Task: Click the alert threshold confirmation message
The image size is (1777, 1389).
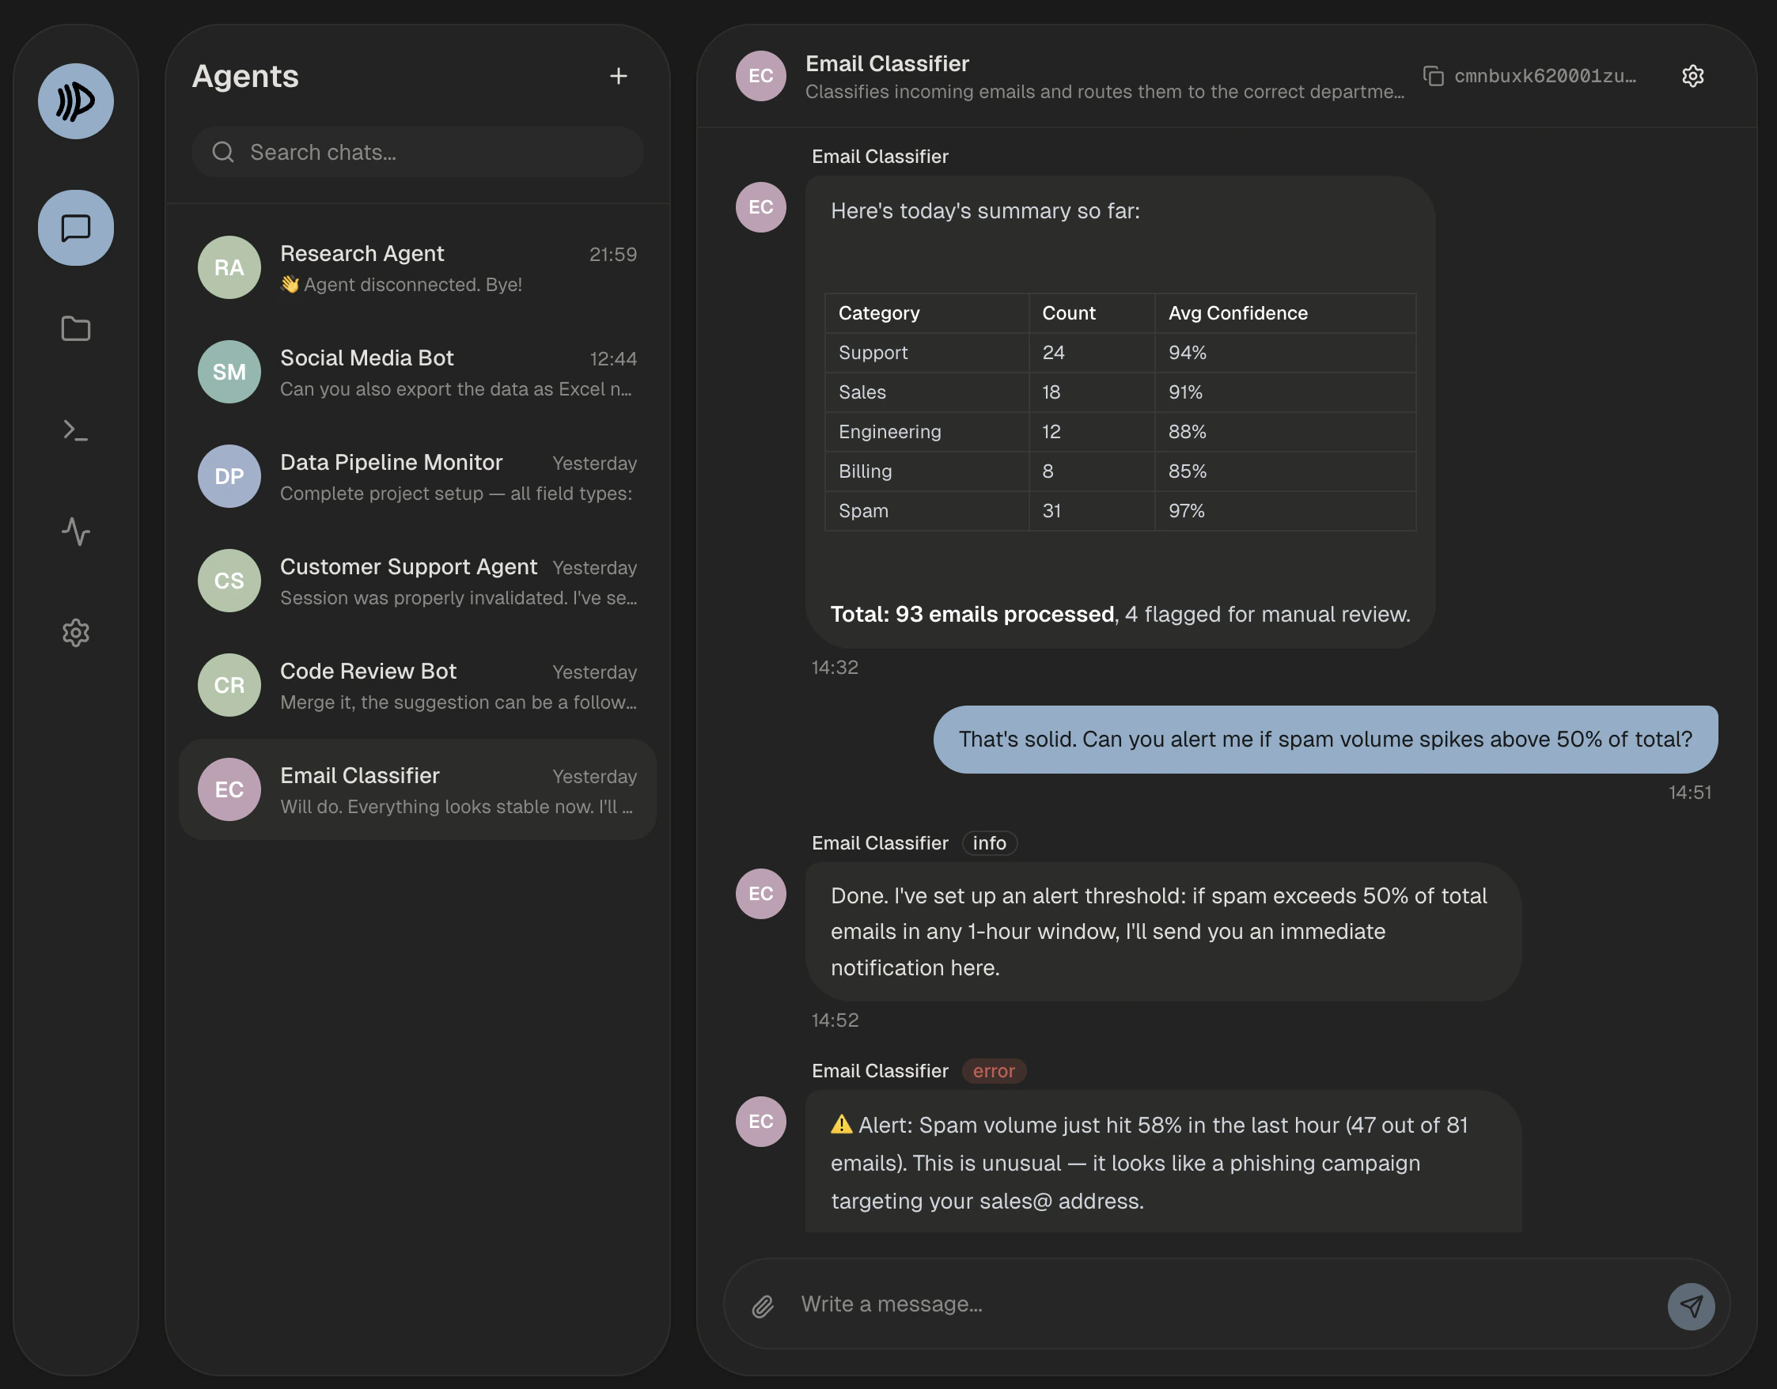Action: coord(1163,932)
